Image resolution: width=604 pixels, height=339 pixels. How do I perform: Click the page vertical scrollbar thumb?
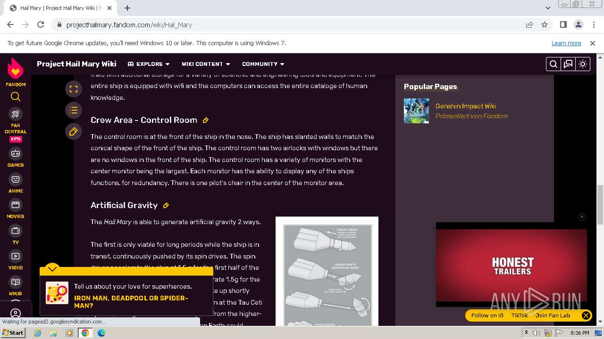tap(600, 204)
